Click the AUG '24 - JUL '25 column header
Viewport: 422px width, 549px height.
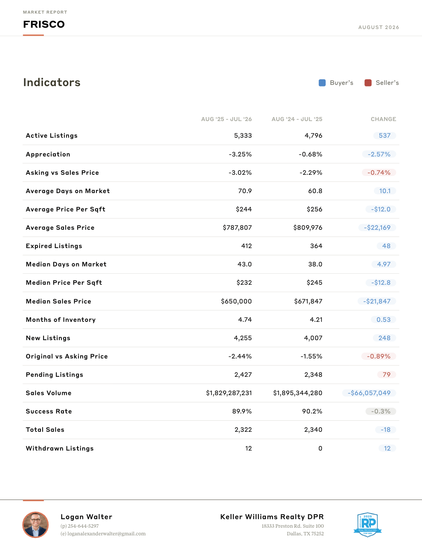297,119
